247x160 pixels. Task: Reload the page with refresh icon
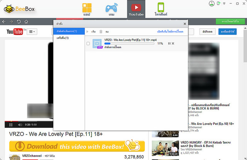click(x=19, y=22)
